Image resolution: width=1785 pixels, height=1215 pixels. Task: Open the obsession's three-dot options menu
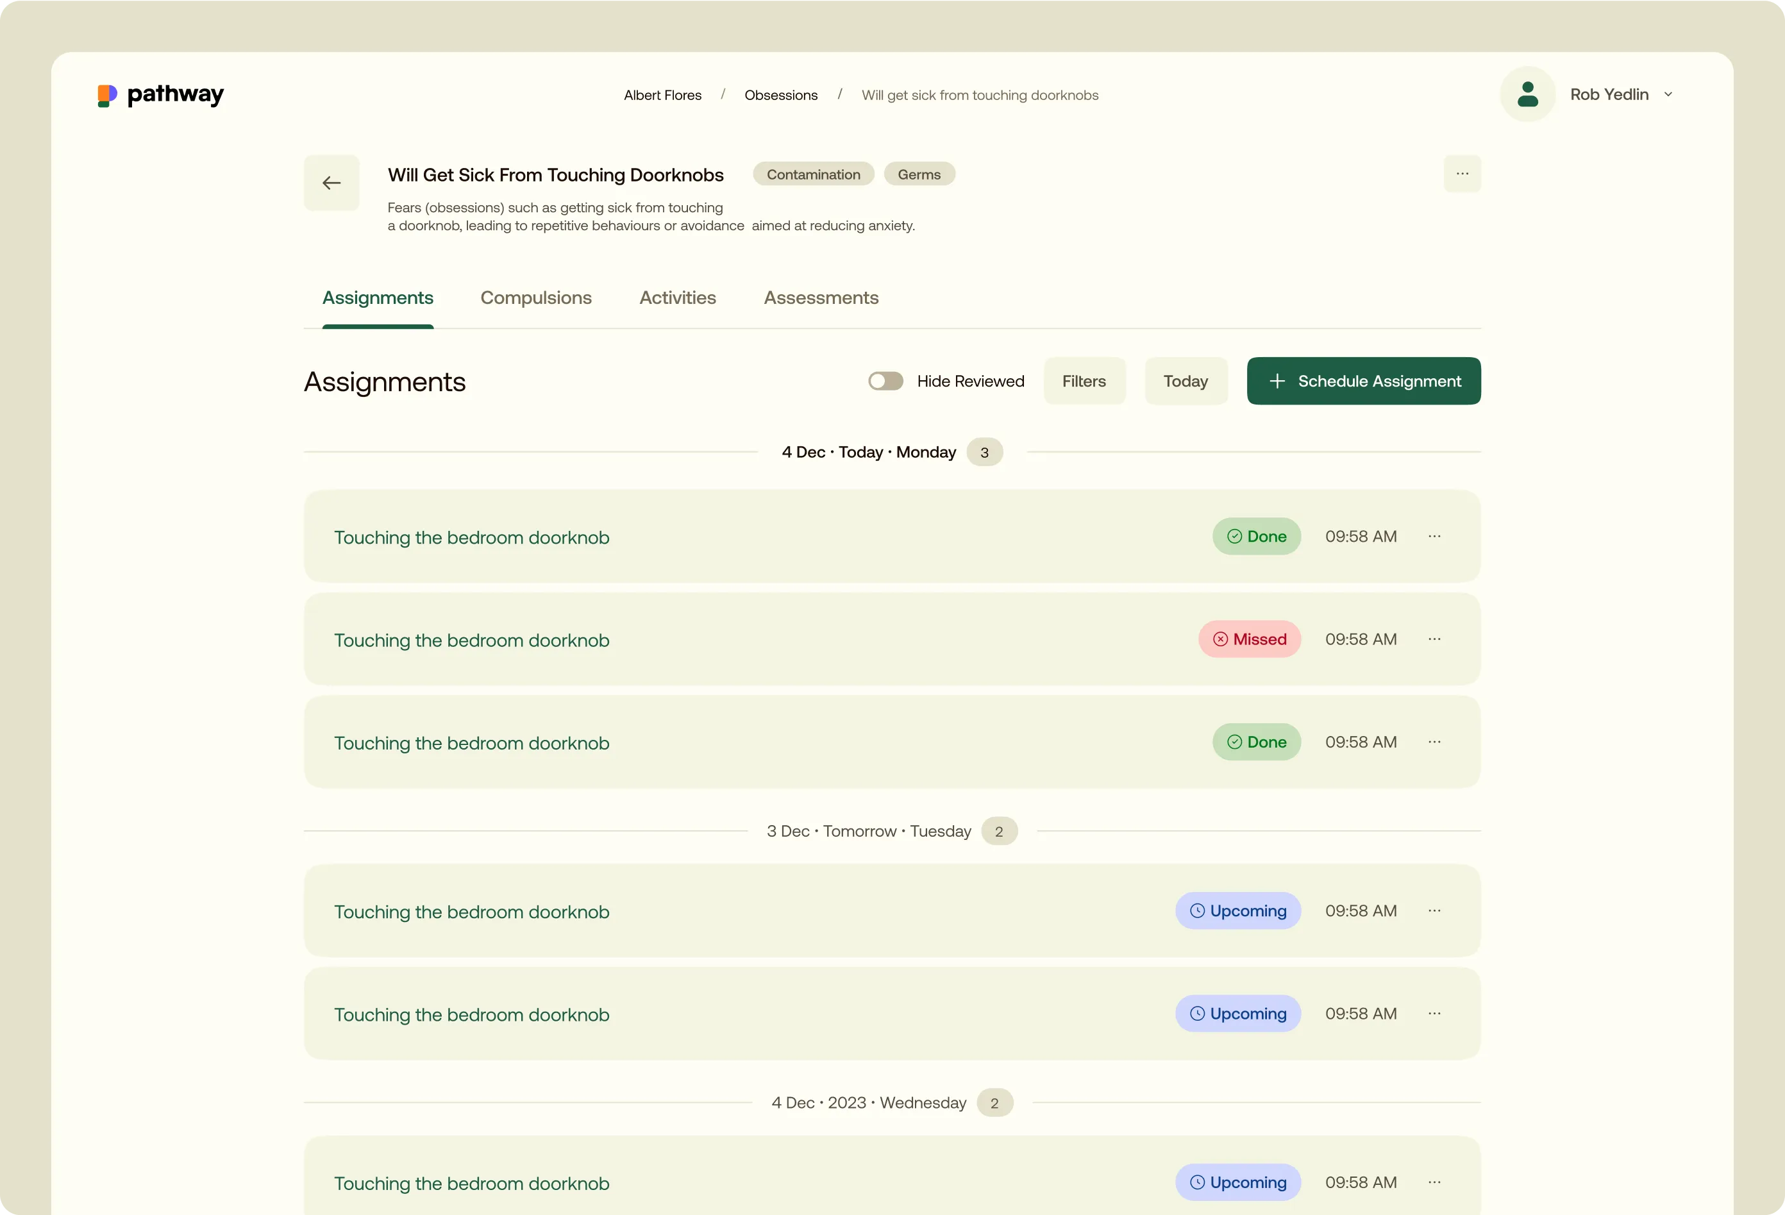tap(1462, 174)
